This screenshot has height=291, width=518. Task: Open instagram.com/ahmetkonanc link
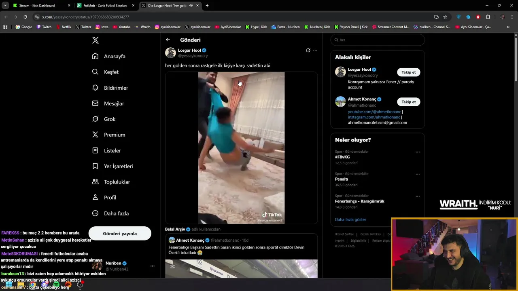[374, 117]
